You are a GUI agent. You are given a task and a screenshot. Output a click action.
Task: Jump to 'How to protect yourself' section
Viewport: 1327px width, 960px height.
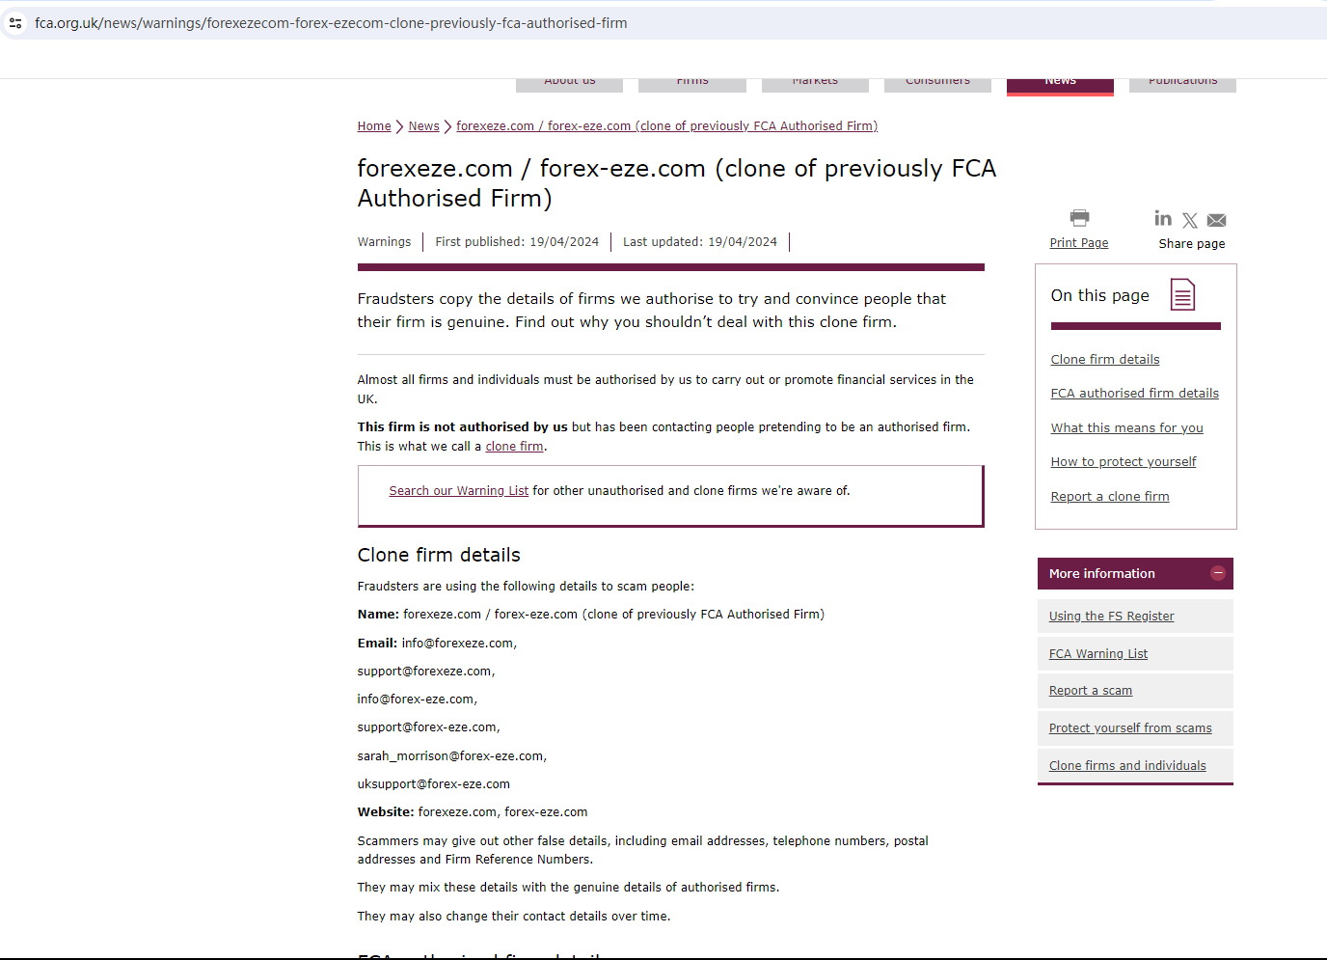click(x=1123, y=462)
